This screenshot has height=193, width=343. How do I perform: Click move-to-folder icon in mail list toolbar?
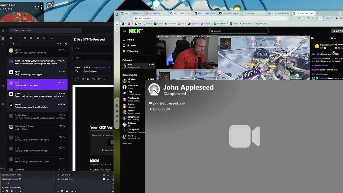[38, 38]
